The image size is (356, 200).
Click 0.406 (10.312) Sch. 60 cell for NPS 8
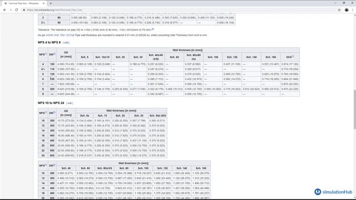tap(174, 89)
